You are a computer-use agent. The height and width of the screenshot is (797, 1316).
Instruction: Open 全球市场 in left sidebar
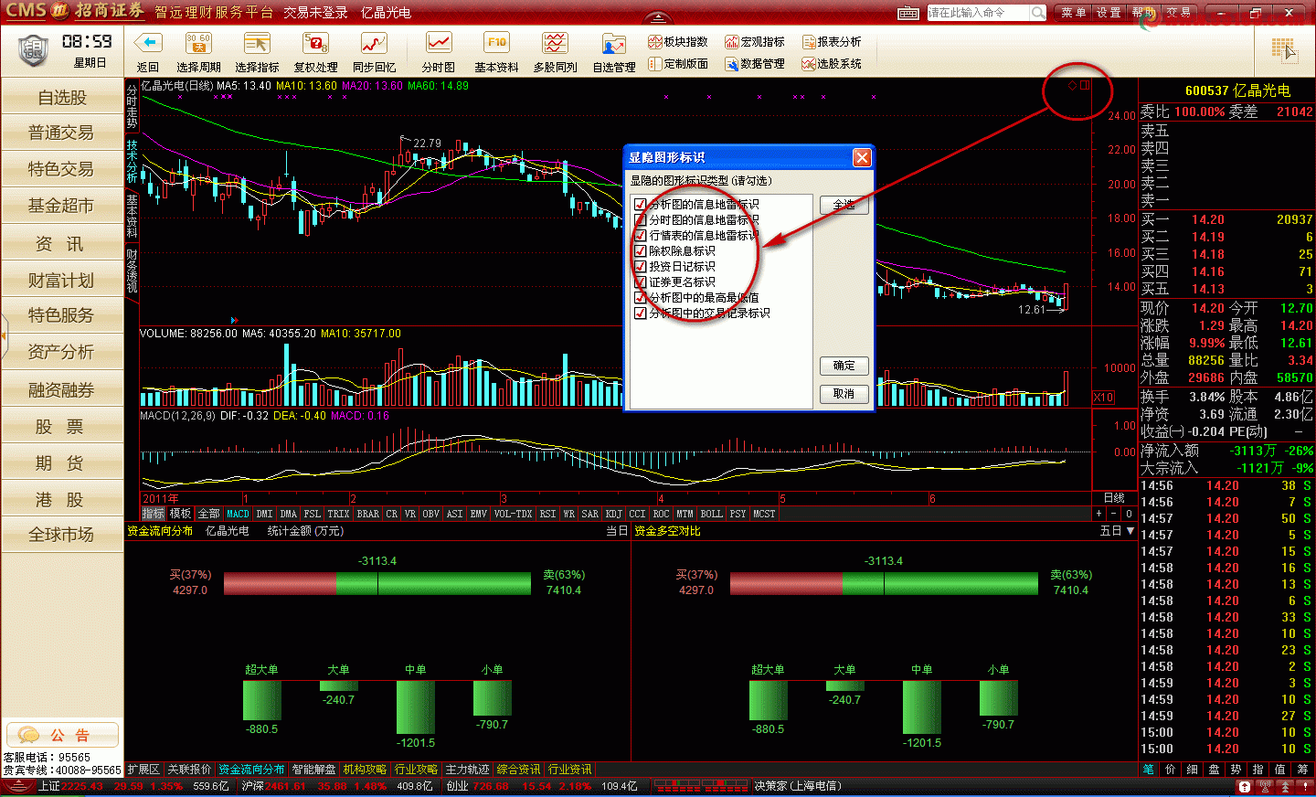click(x=62, y=534)
